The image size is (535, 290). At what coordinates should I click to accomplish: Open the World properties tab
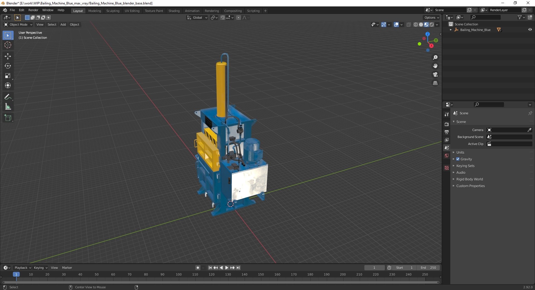point(447,156)
